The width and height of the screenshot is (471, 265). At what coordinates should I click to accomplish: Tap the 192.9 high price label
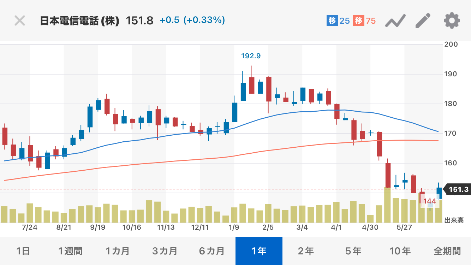(x=251, y=56)
